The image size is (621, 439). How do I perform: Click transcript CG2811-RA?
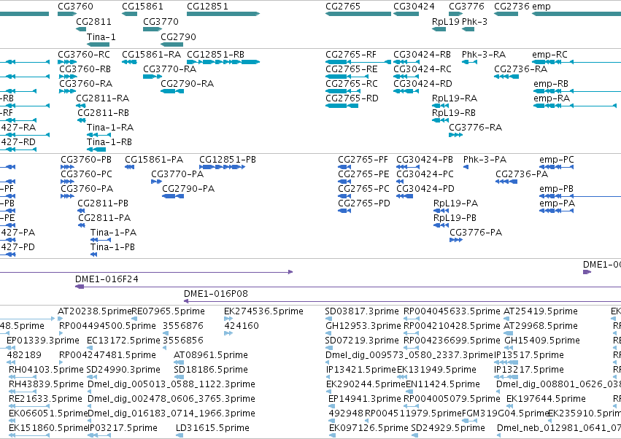[x=81, y=106]
